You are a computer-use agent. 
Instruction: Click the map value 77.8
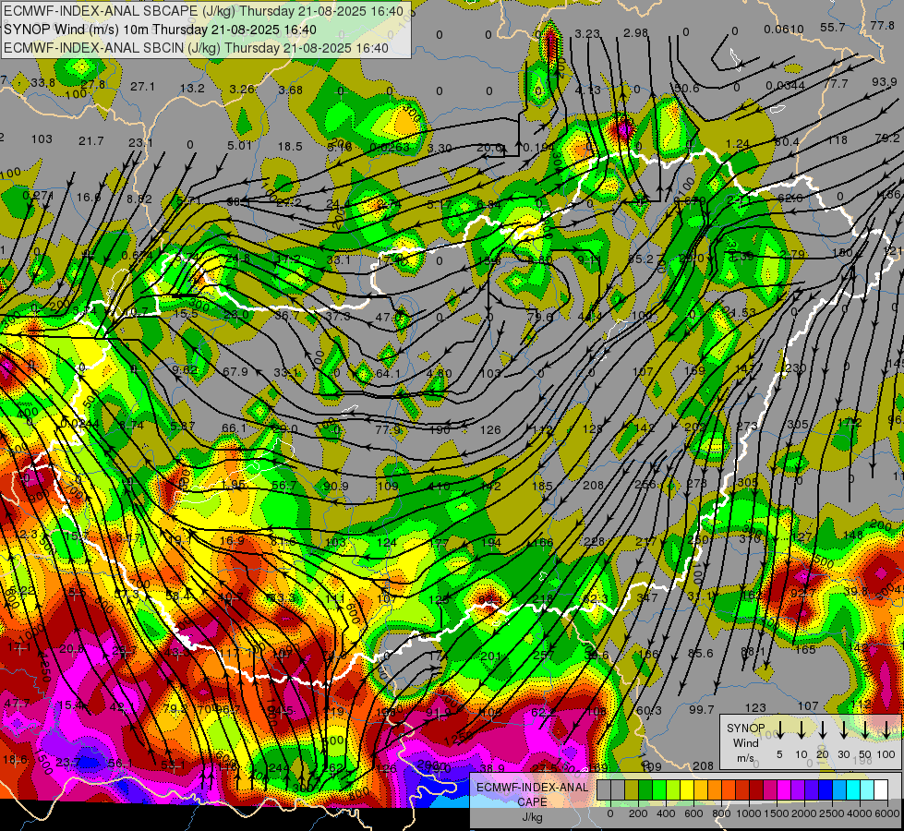click(882, 25)
